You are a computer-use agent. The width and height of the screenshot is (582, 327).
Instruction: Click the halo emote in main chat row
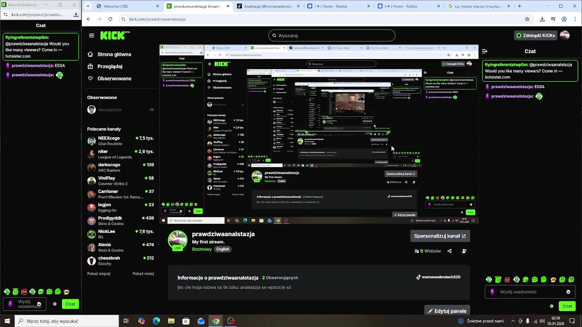[498, 279]
